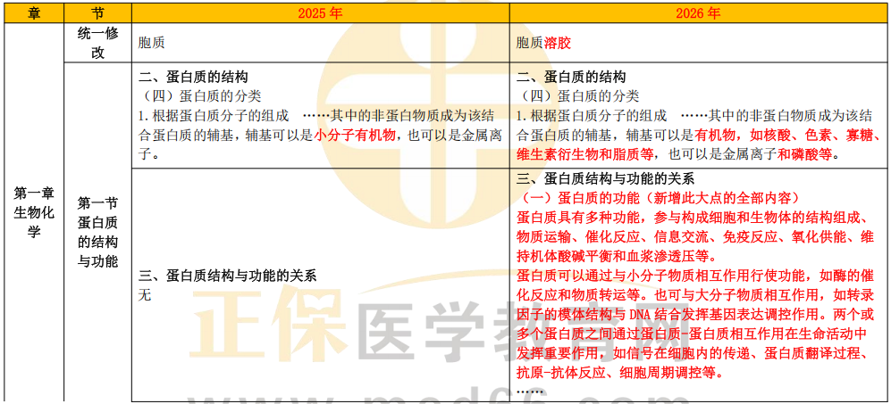Click the trailing "……" ellipsis in 2026 column
The width and height of the screenshot is (891, 404).
tap(530, 391)
